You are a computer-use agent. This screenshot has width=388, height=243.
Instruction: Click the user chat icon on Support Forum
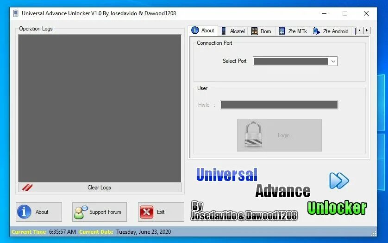coord(81,212)
